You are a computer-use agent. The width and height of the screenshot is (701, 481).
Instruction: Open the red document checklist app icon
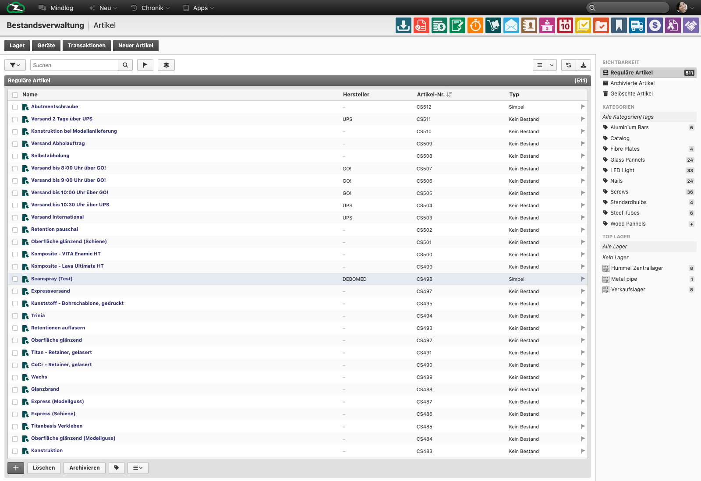(421, 25)
